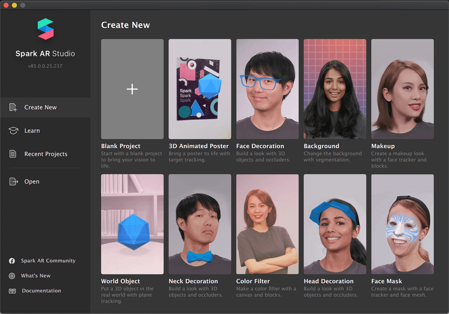Screen dimensions: 449x314
Task: Click the graduation cap icon next to Learn
Action: [13, 130]
